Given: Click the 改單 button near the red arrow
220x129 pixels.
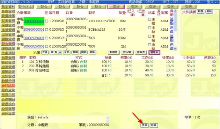Looking at the screenshot, I should pyautogui.click(x=145, y=125).
